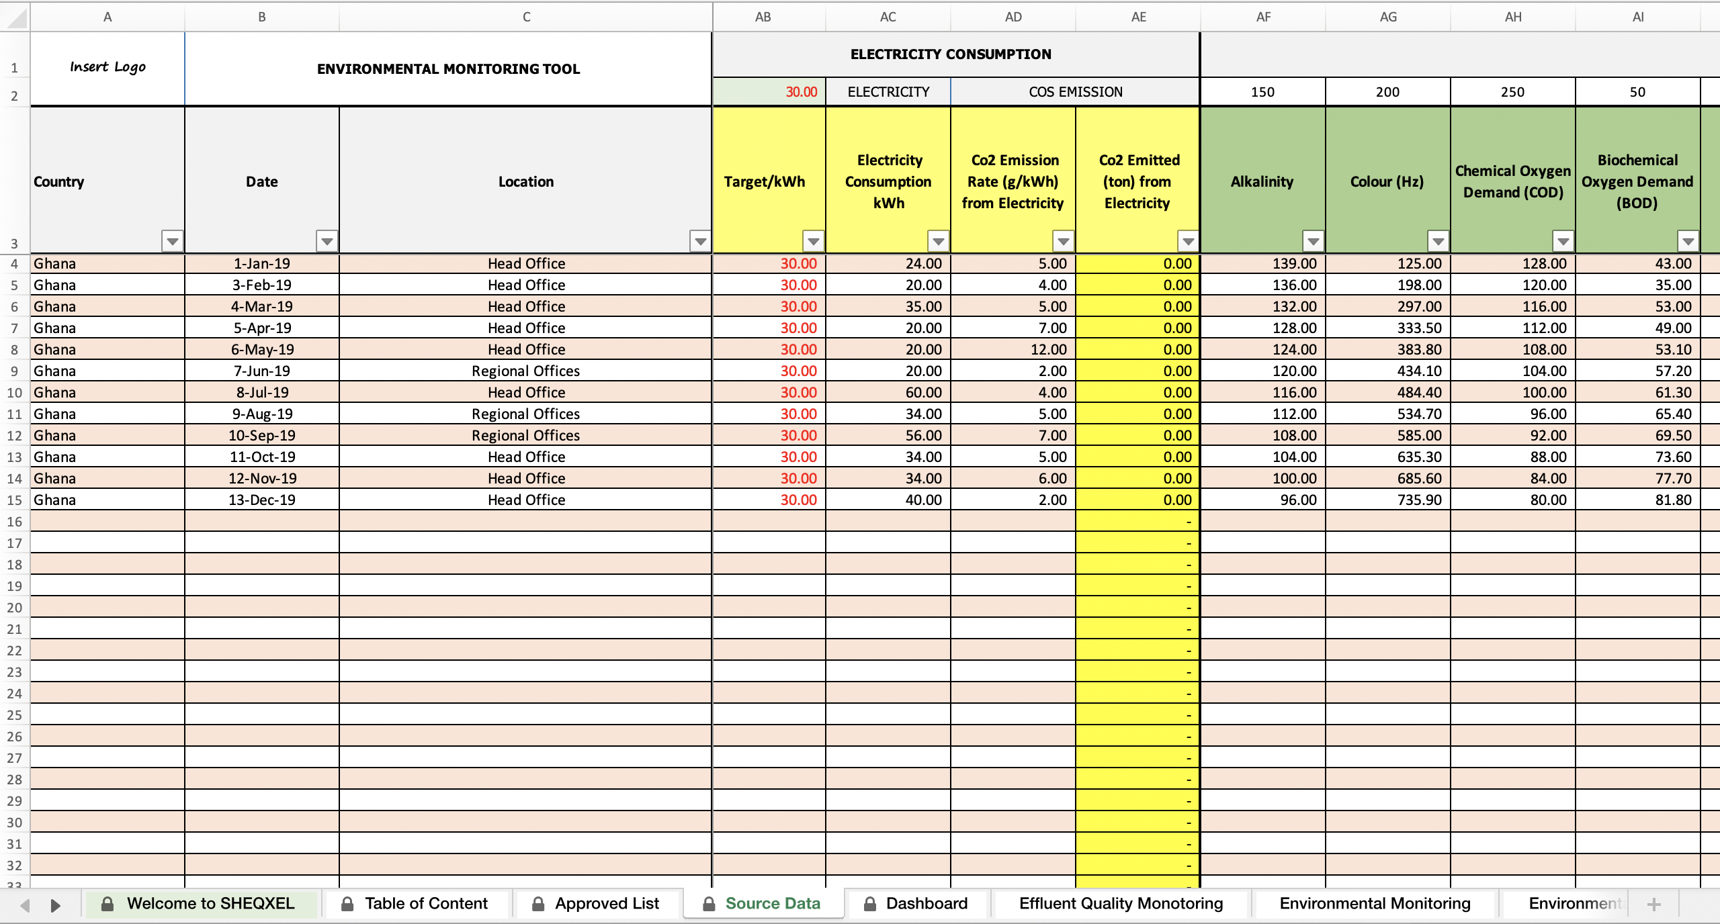Viewport: 1720px width, 924px height.
Task: Click the 200 limit cell above Colour
Action: (x=1388, y=92)
